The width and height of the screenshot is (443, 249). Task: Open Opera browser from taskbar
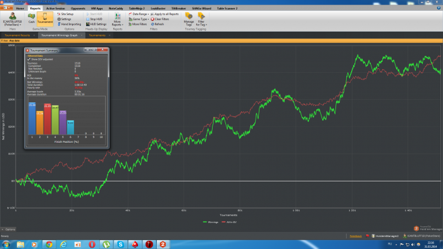[x=92, y=245]
